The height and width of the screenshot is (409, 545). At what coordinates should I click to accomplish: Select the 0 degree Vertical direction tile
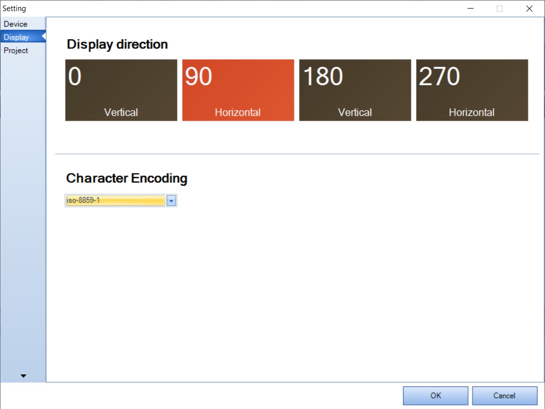pyautogui.click(x=121, y=90)
